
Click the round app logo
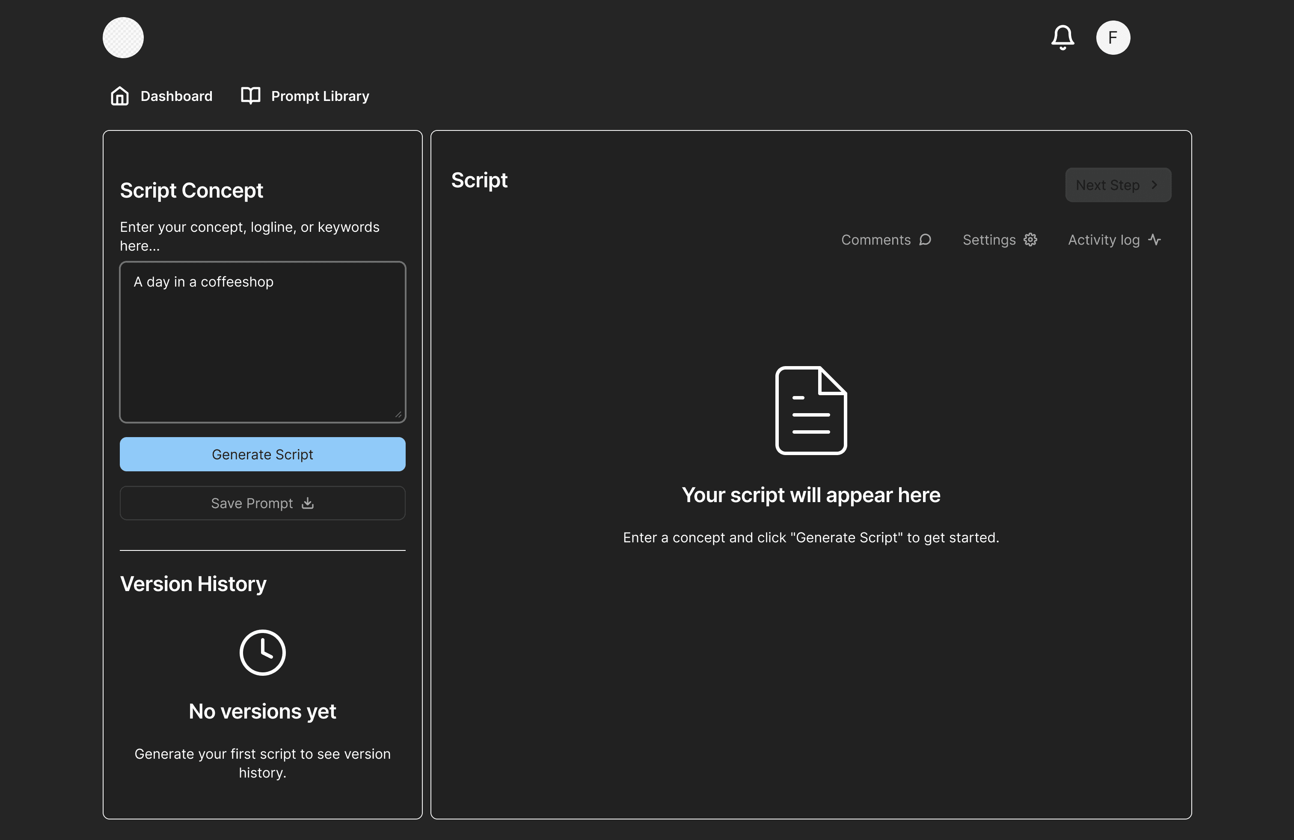(123, 38)
